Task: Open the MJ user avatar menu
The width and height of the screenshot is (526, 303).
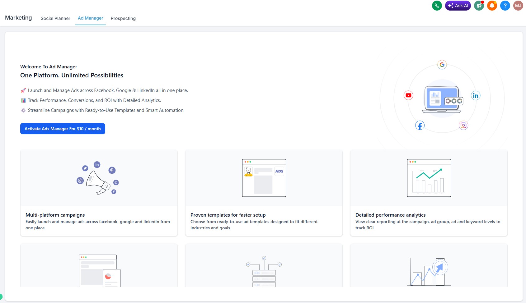Action: pos(518,6)
